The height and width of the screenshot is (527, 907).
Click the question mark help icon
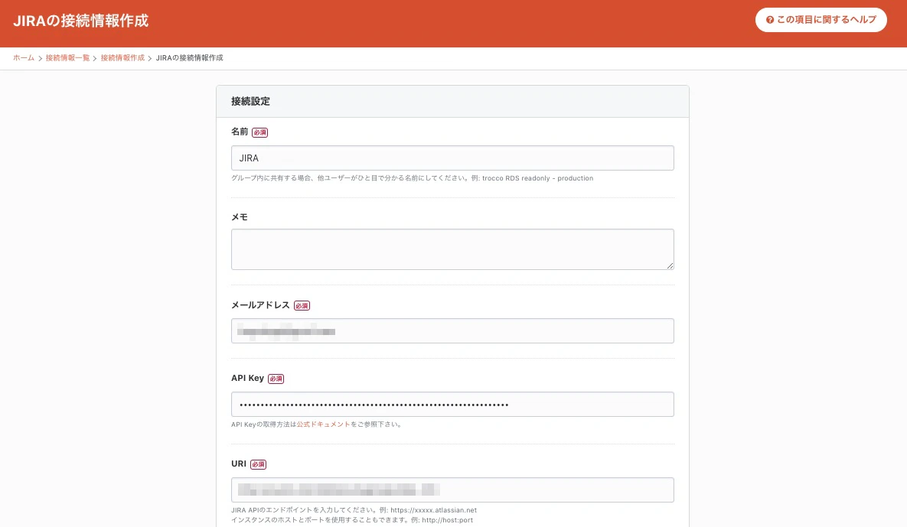pyautogui.click(x=770, y=20)
